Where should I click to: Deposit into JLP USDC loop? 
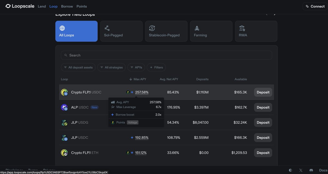pos(263,138)
